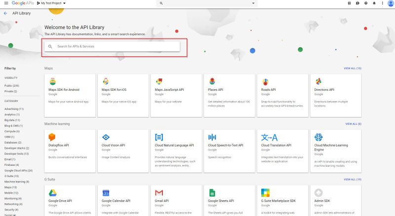Click View All for G Suite section

pos(353,180)
